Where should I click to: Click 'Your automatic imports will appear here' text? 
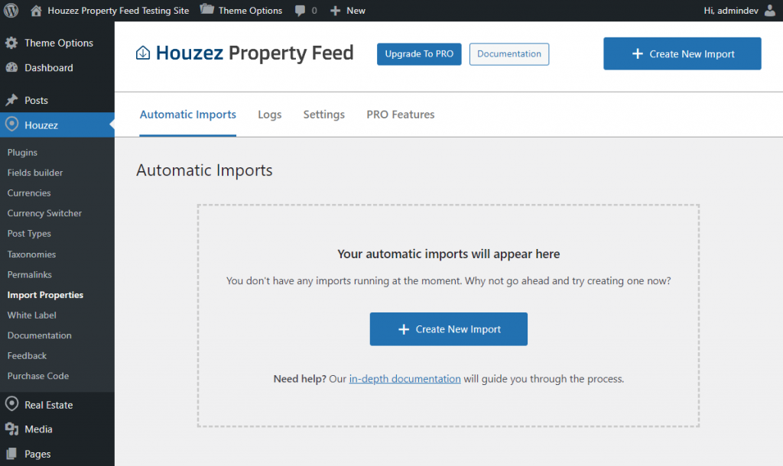[x=448, y=254]
